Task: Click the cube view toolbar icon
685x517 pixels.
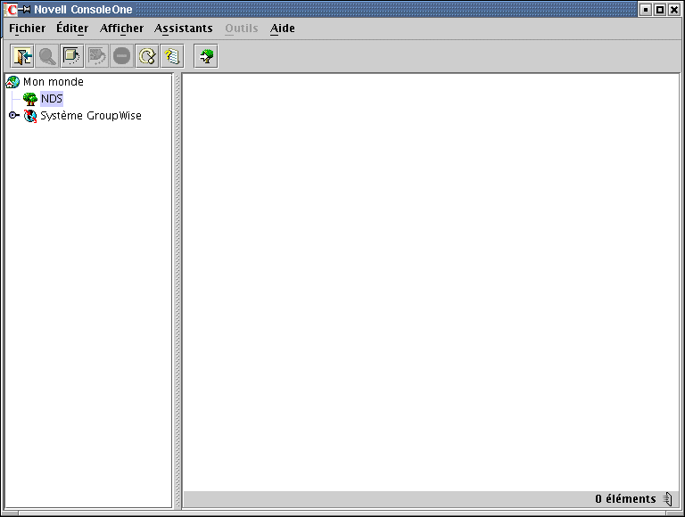Action: (72, 56)
